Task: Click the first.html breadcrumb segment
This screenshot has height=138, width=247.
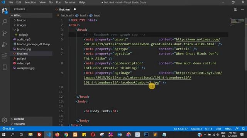Action: 66,15
